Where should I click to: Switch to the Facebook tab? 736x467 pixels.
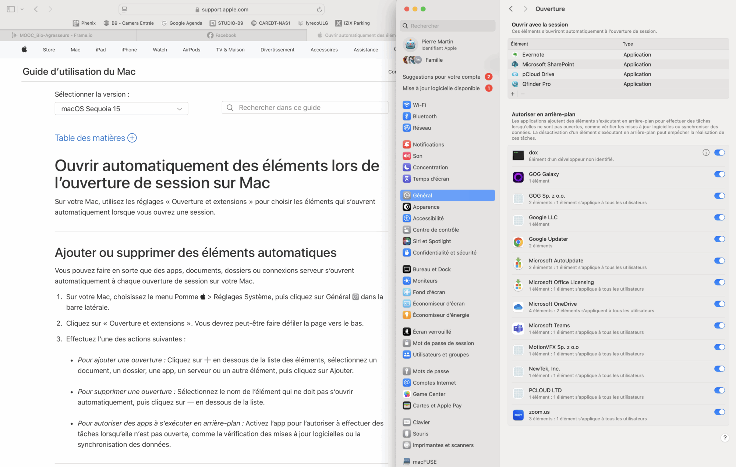click(x=222, y=35)
